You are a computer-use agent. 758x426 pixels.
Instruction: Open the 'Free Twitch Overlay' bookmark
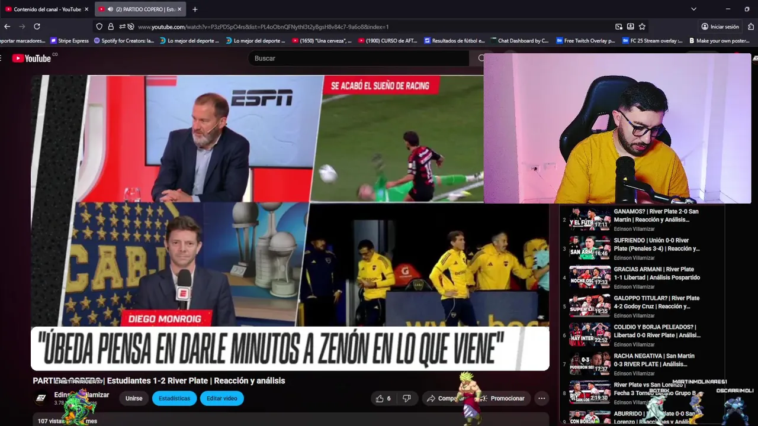(x=586, y=41)
